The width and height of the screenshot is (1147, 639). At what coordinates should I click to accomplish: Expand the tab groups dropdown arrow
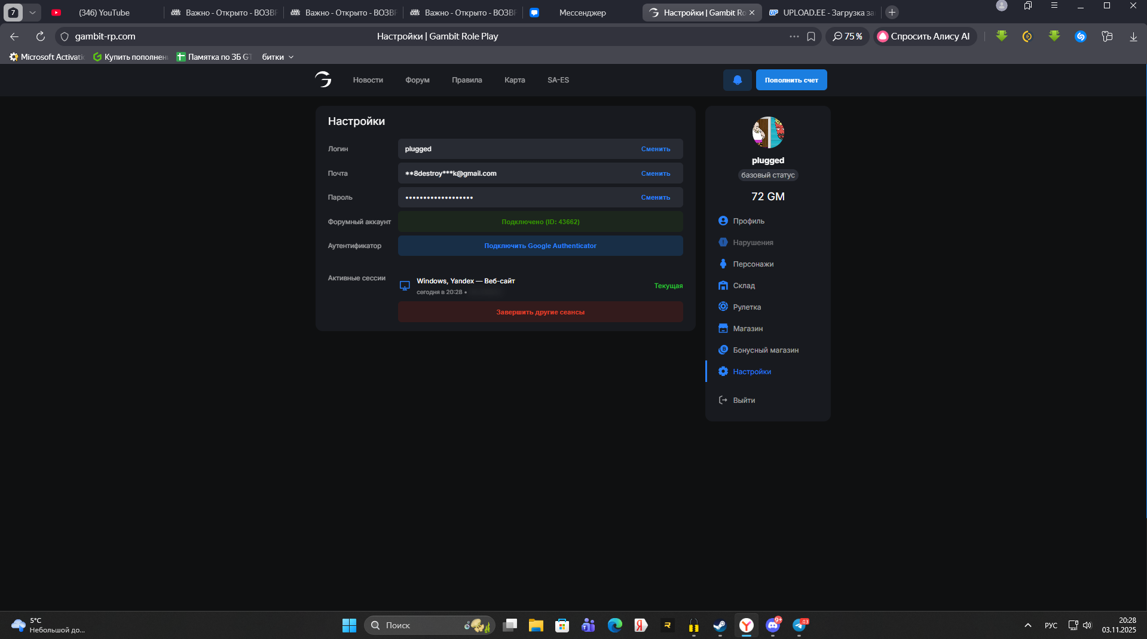32,13
